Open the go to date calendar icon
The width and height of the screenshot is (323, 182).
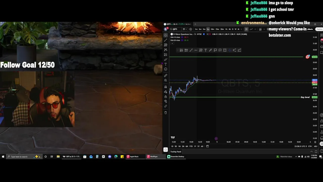pyautogui.click(x=207, y=146)
